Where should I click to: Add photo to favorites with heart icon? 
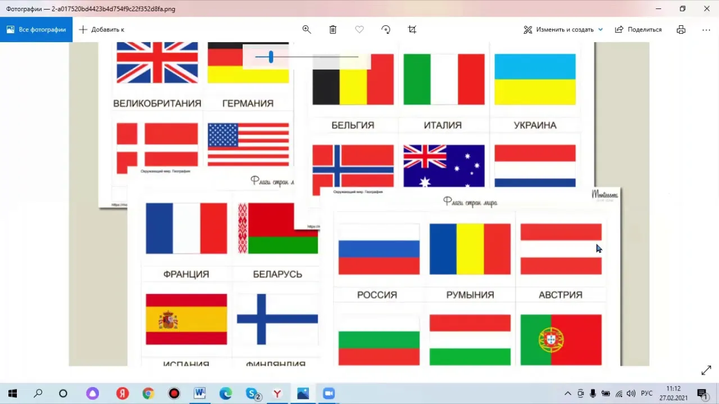coord(359,30)
